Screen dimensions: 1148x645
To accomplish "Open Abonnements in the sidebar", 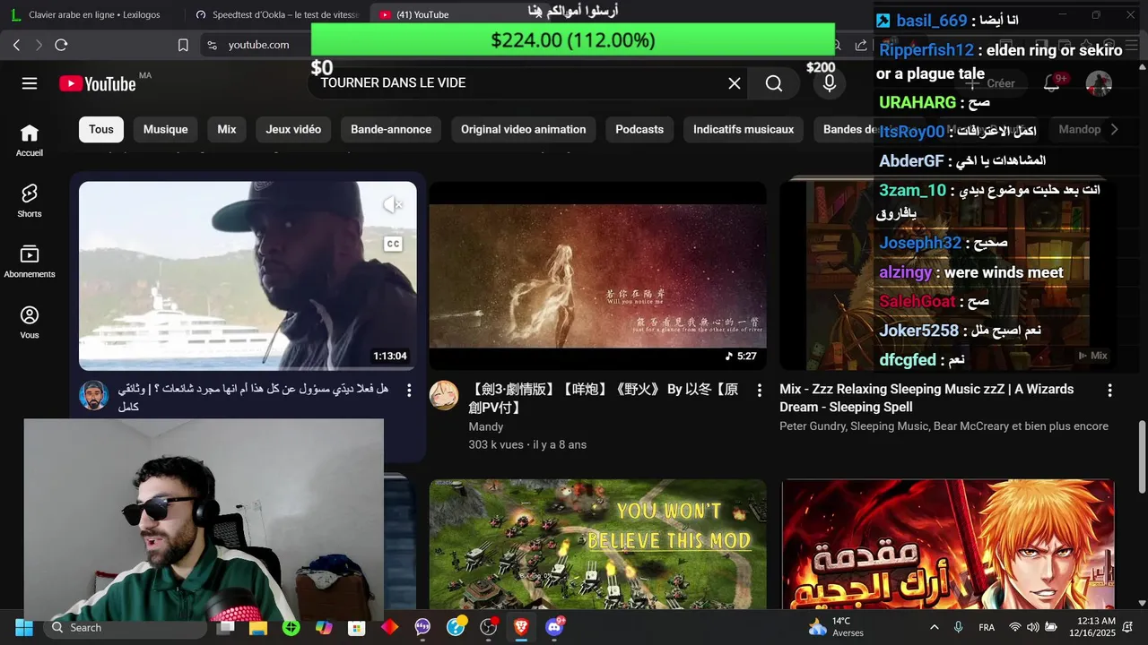I will (x=30, y=262).
